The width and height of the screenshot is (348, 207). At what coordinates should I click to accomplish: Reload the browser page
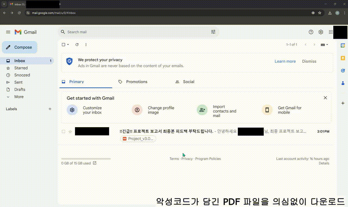19,13
